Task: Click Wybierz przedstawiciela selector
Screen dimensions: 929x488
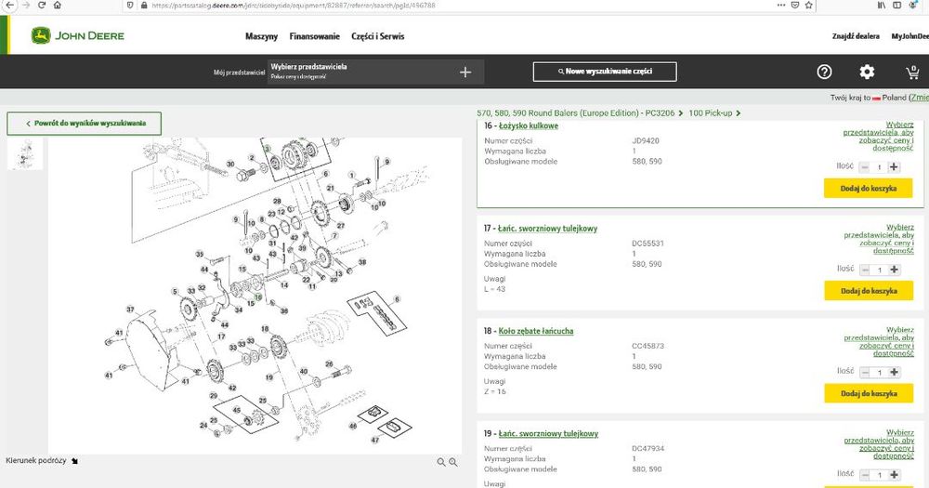Action: pyautogui.click(x=375, y=72)
